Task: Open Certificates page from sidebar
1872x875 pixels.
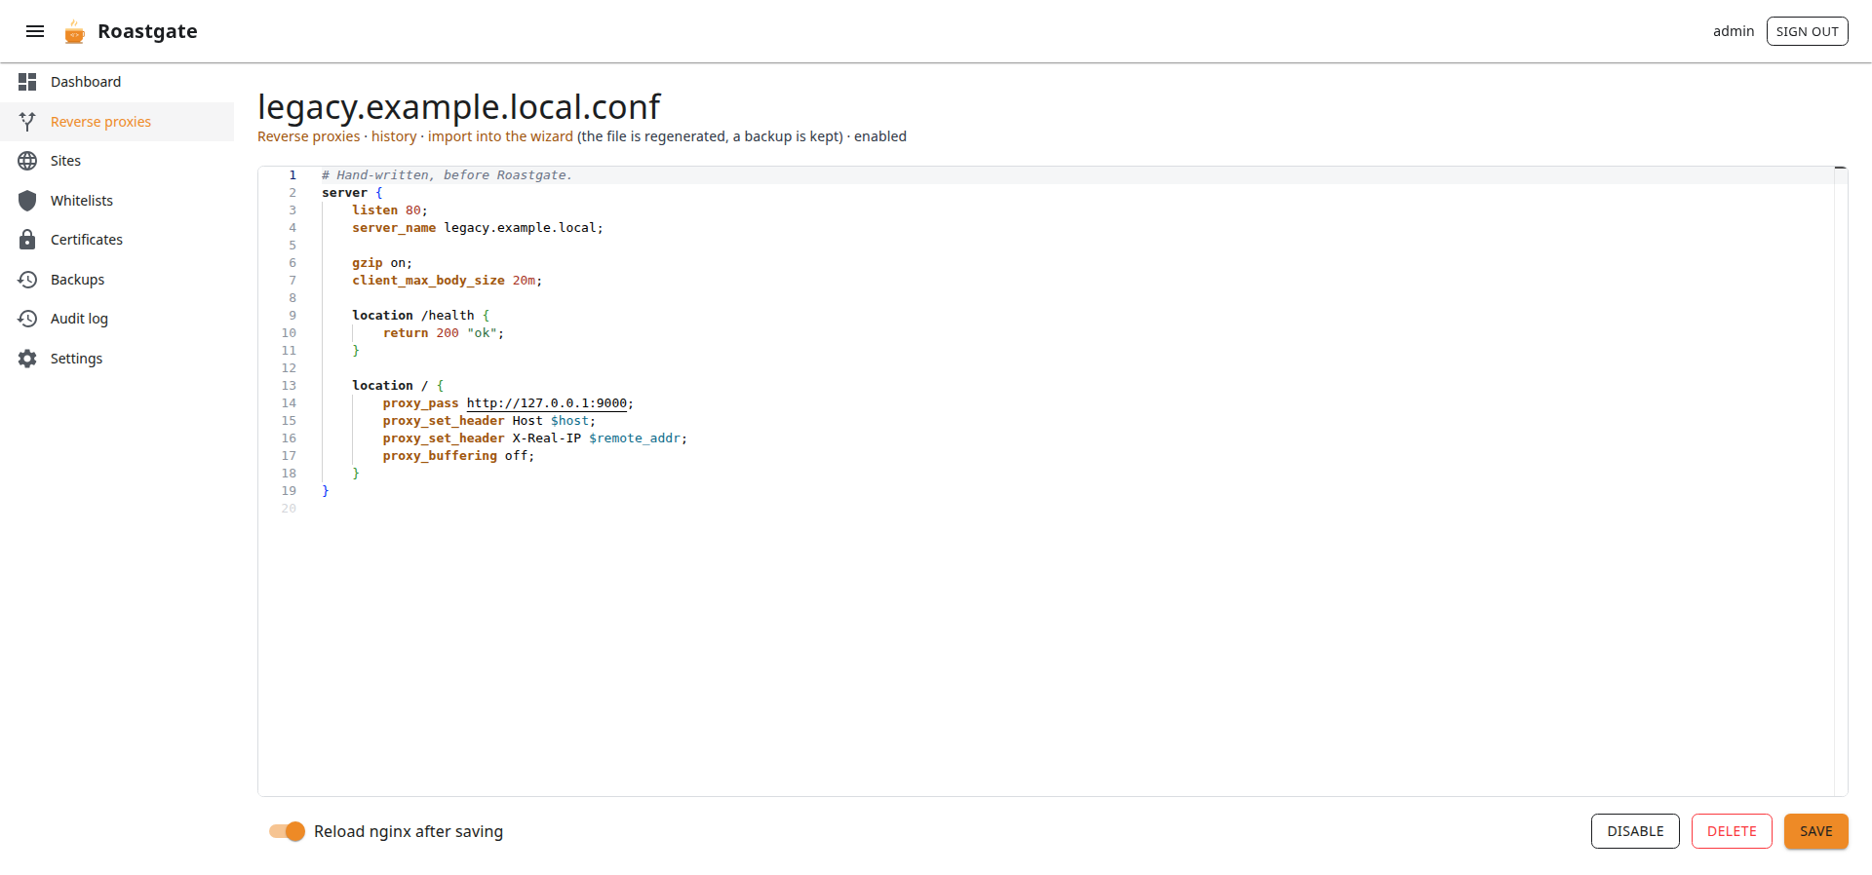Action: (x=117, y=240)
